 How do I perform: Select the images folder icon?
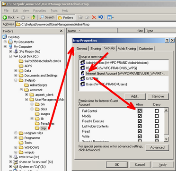[37, 114]
